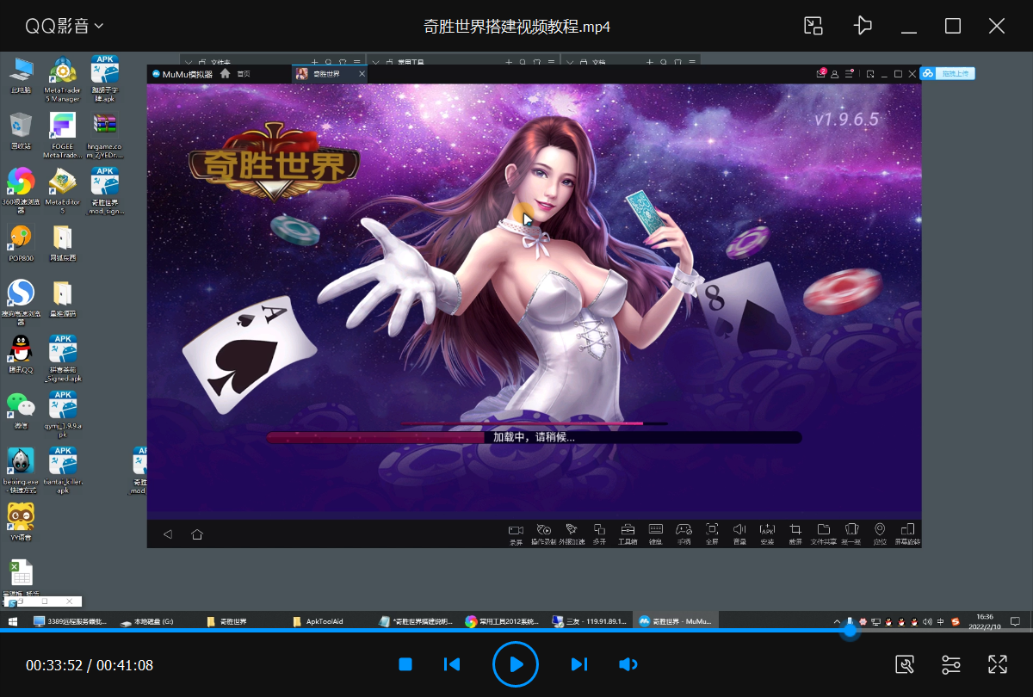
Task: Click the 三友 - 119.91.89.1 taskbar item
Action: (x=588, y=620)
